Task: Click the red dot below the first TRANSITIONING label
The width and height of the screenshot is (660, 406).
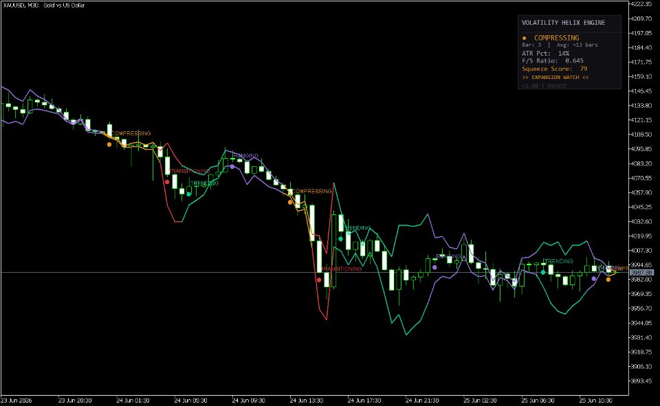Action: (167, 182)
